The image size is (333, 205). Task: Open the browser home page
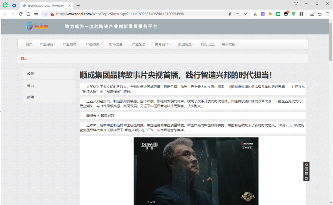tap(28, 14)
